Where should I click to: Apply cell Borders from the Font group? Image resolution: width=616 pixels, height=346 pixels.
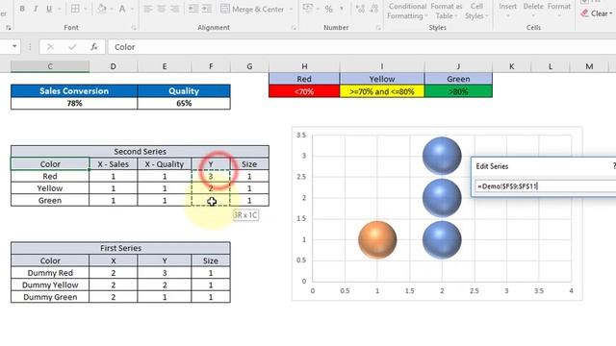click(75, 9)
